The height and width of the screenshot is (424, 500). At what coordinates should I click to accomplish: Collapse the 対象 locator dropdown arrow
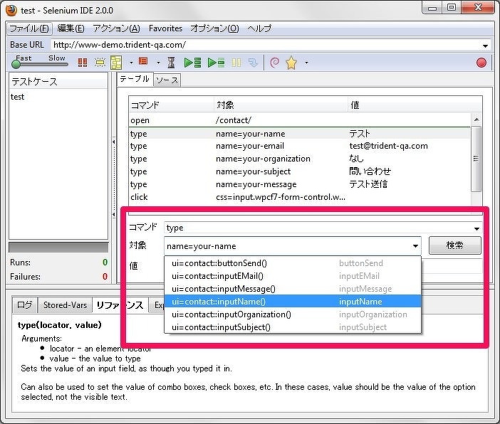(415, 246)
